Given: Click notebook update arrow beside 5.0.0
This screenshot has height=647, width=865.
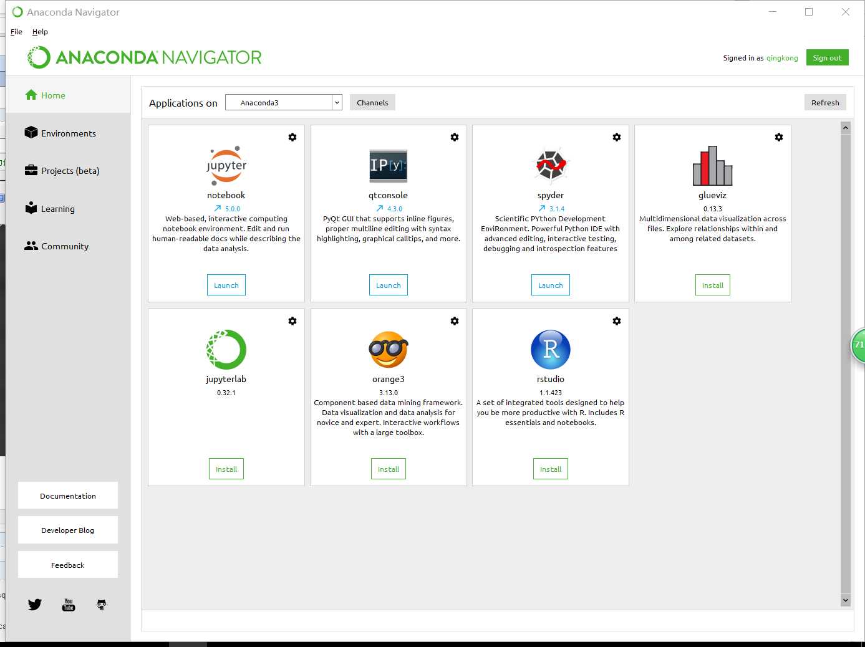Looking at the screenshot, I should pyautogui.click(x=218, y=209).
